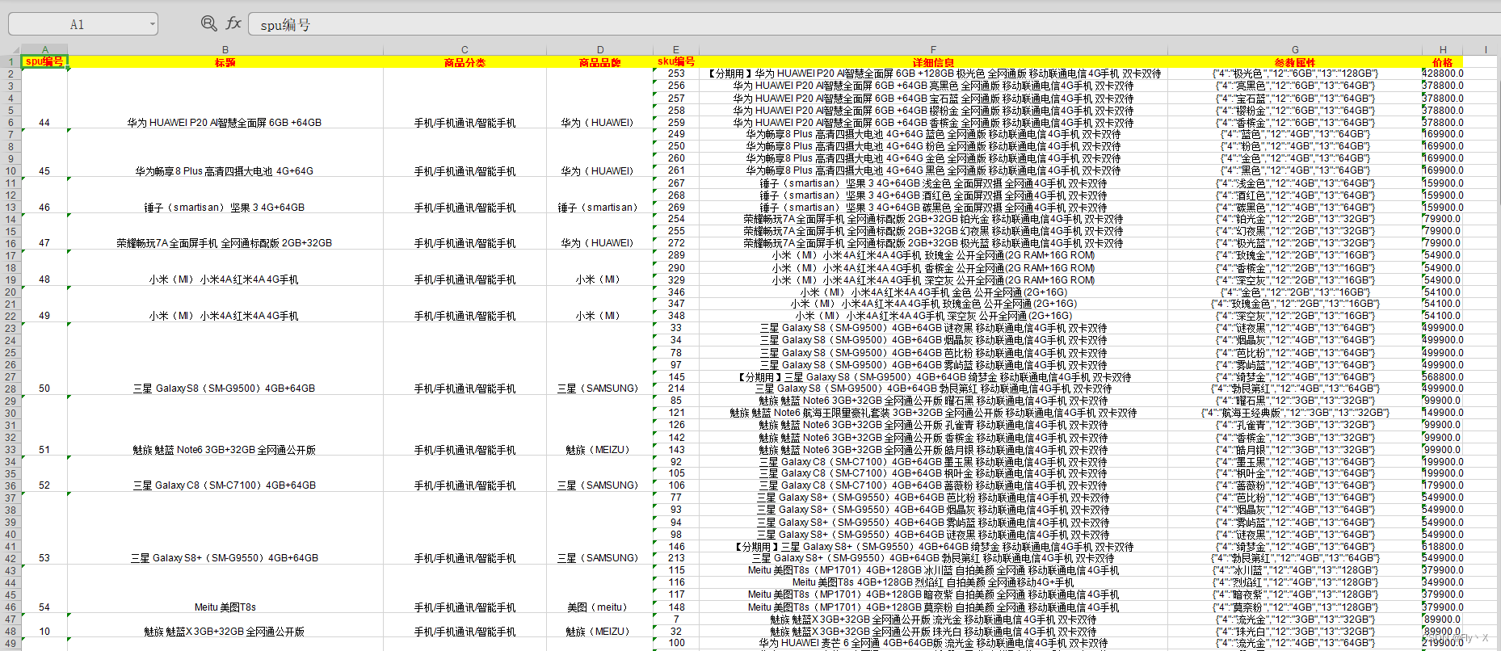Select row header 49

(11, 644)
